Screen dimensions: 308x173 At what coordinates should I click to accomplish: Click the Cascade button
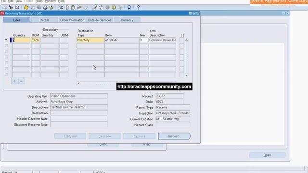coord(104,136)
